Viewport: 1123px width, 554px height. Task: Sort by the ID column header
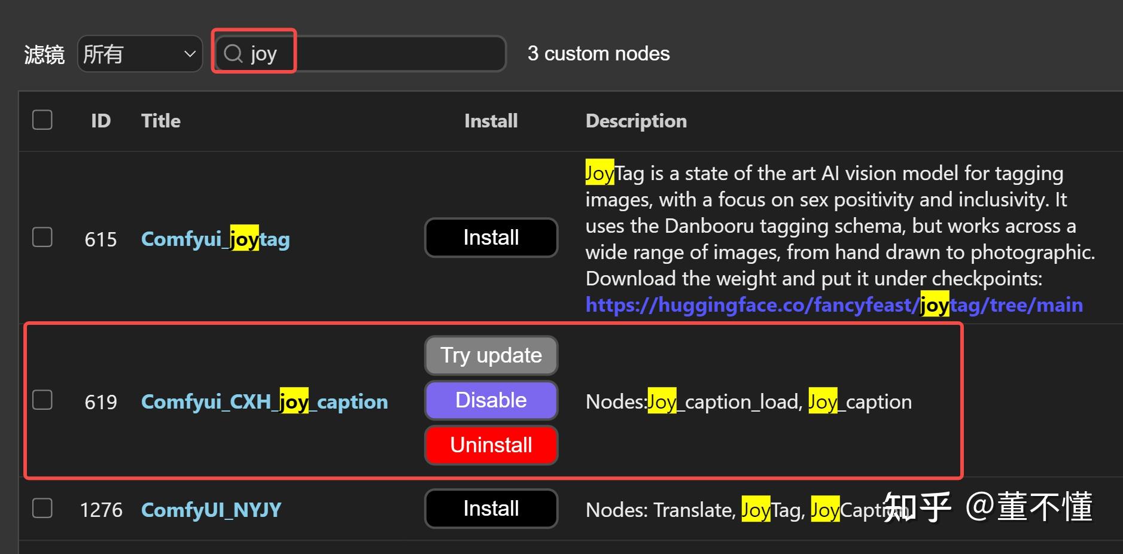click(101, 121)
